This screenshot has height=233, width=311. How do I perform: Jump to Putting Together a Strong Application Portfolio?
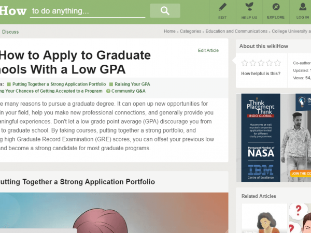(59, 84)
